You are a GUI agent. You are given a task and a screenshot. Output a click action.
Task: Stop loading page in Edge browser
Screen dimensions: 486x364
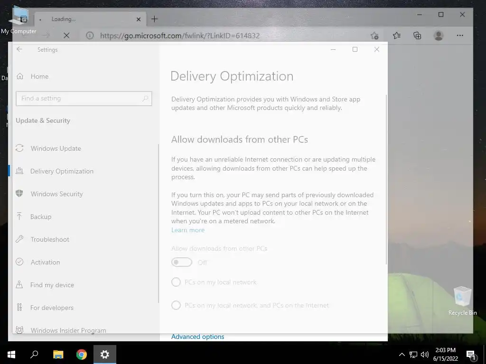66,36
